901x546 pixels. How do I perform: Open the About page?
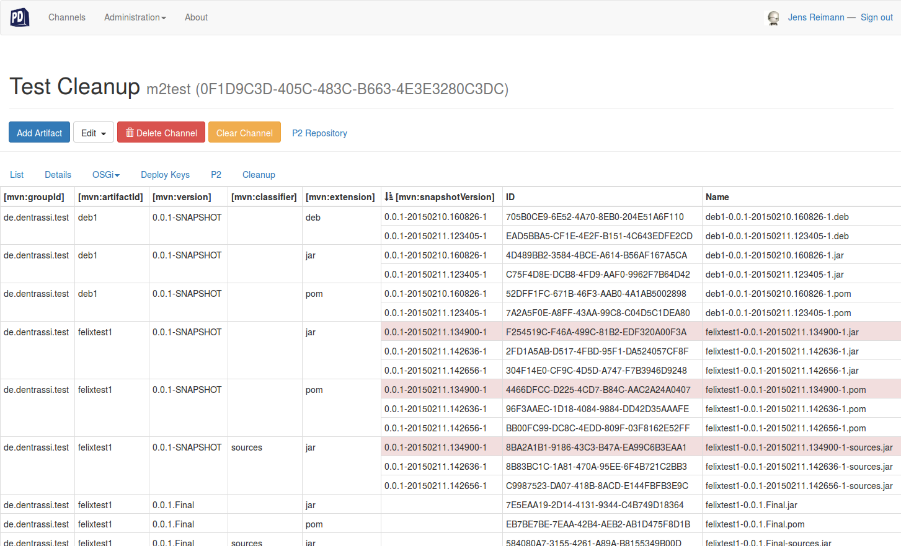pos(196,17)
